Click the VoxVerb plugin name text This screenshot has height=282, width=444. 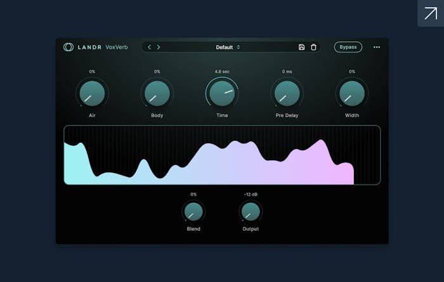(x=116, y=48)
